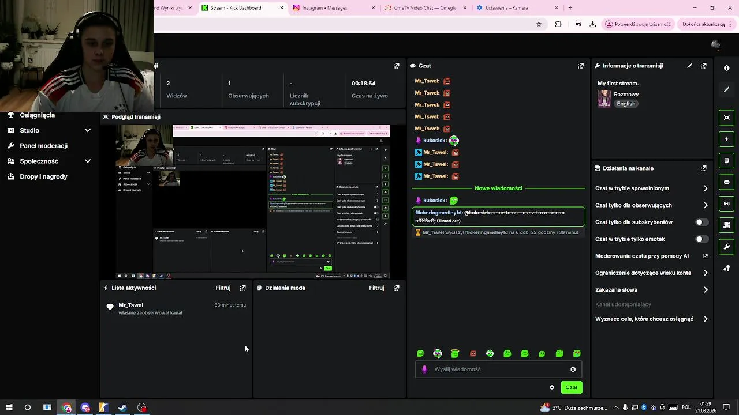Edit stream info with the pencil beside Informacje o transmisji
Viewport: 739px width, 415px height.
[689, 66]
